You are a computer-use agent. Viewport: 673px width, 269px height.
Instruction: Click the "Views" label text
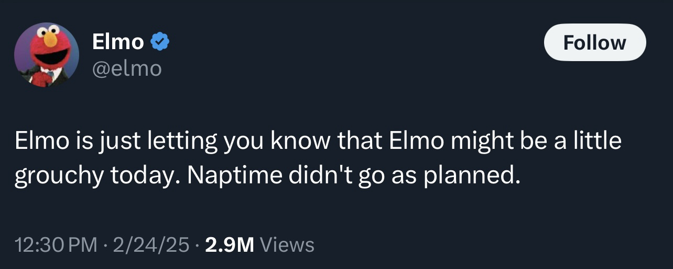(287, 244)
